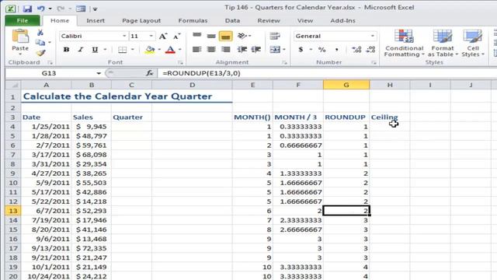Toggle Middle Align vertical alignment
The image size is (497, 280).
tap(211, 36)
